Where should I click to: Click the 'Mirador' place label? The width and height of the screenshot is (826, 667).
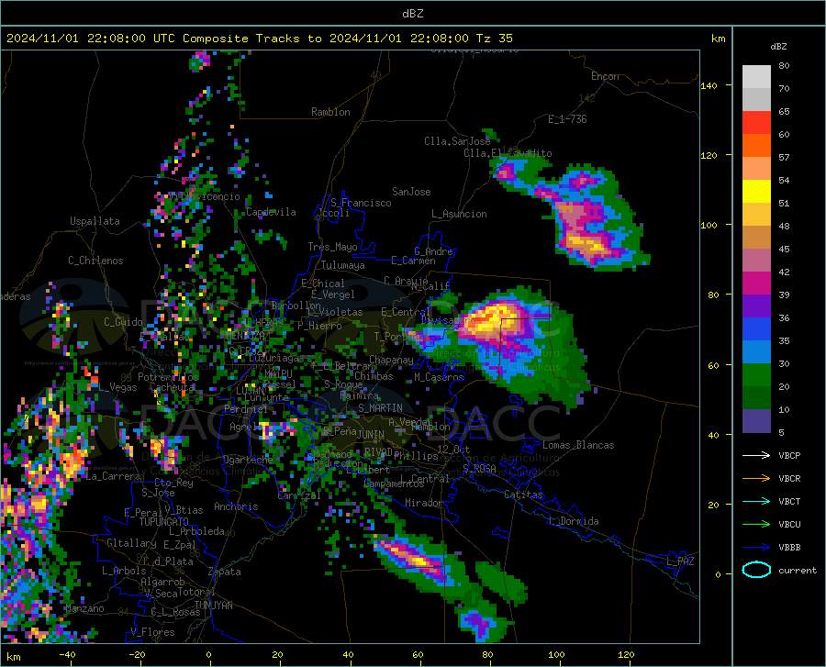[423, 503]
